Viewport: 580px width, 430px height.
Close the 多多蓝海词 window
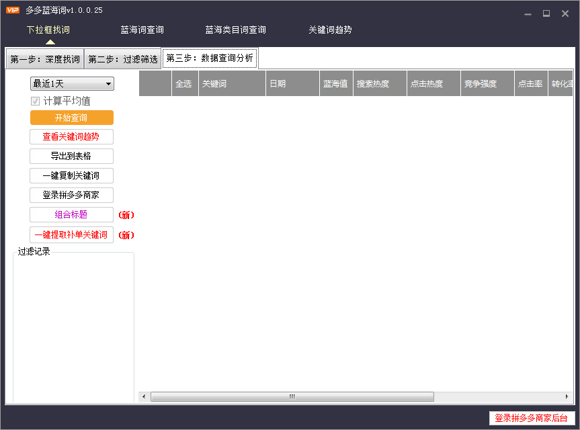click(x=565, y=13)
